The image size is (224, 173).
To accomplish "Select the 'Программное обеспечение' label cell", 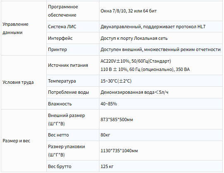I will tap(73, 11).
